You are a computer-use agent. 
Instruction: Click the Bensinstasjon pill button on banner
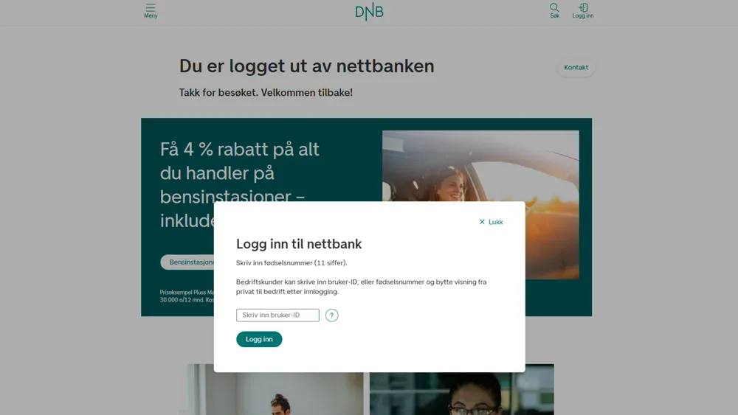point(188,262)
